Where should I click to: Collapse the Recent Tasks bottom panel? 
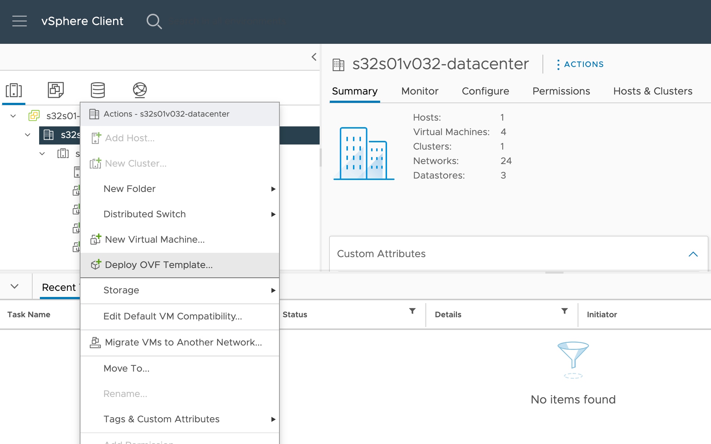tap(14, 286)
